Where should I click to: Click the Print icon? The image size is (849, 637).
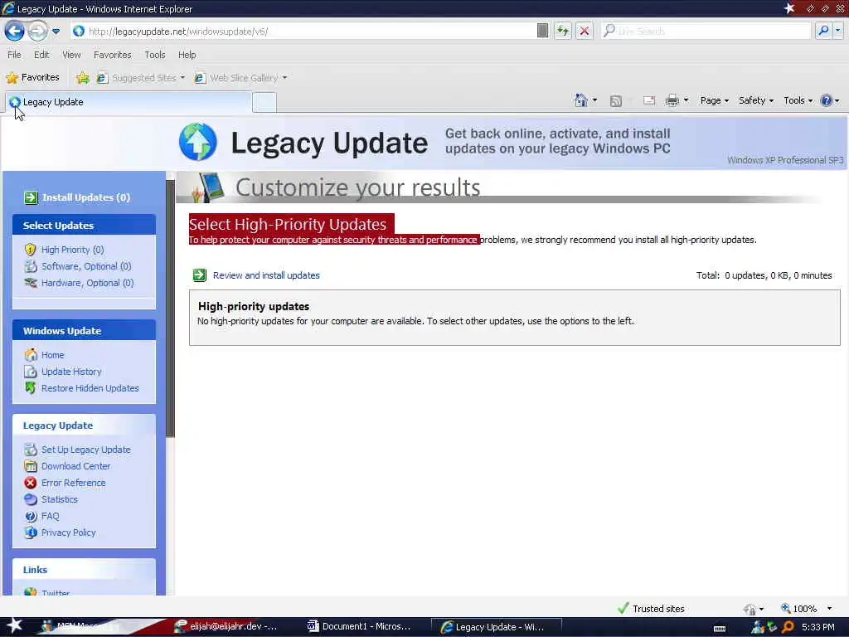click(x=672, y=100)
